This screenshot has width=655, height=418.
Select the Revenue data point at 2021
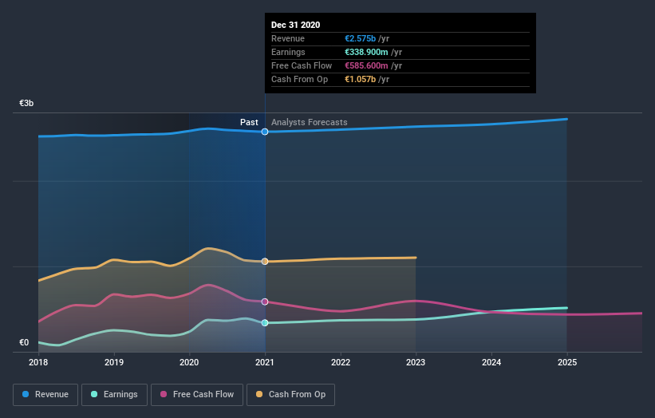[x=265, y=132]
